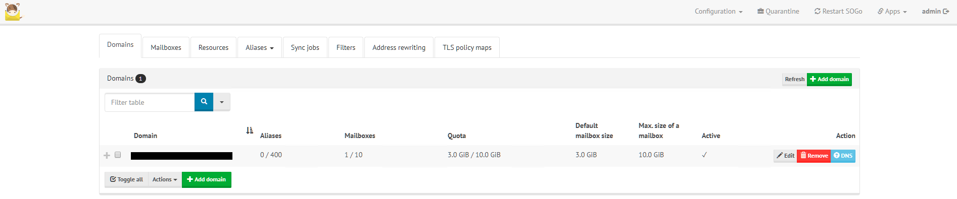The width and height of the screenshot is (957, 199).
Task: Open DNS info for the domain
Action: click(843, 156)
